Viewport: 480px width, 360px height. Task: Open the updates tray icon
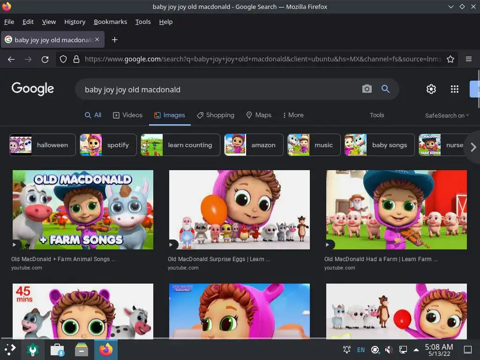tap(375, 350)
